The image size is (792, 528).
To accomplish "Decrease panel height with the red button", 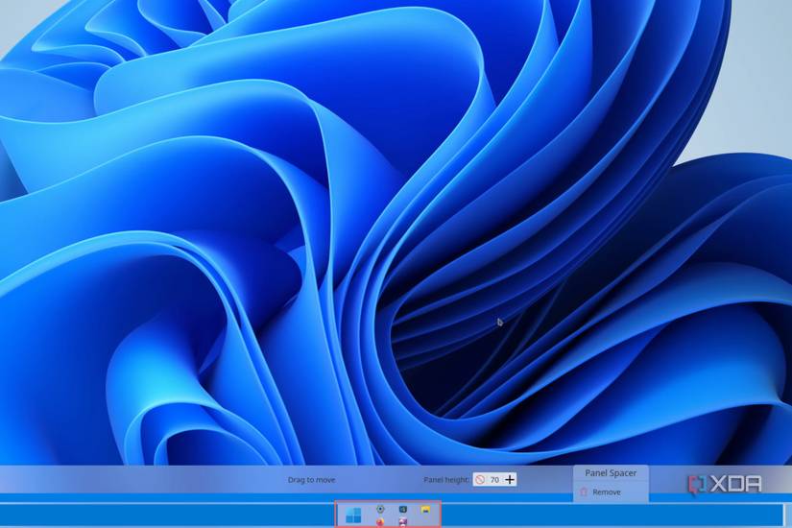I will [x=480, y=479].
